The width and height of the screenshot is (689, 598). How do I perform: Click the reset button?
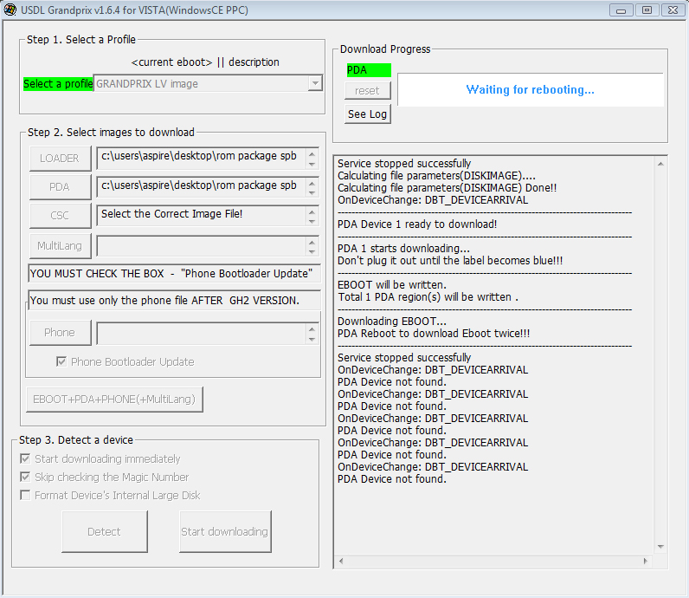[x=367, y=91]
